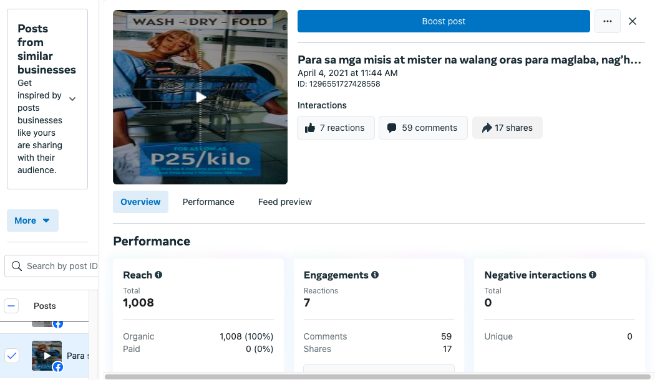Image resolution: width=655 pixels, height=380 pixels.
Task: Select the Overview tab
Action: 140,202
